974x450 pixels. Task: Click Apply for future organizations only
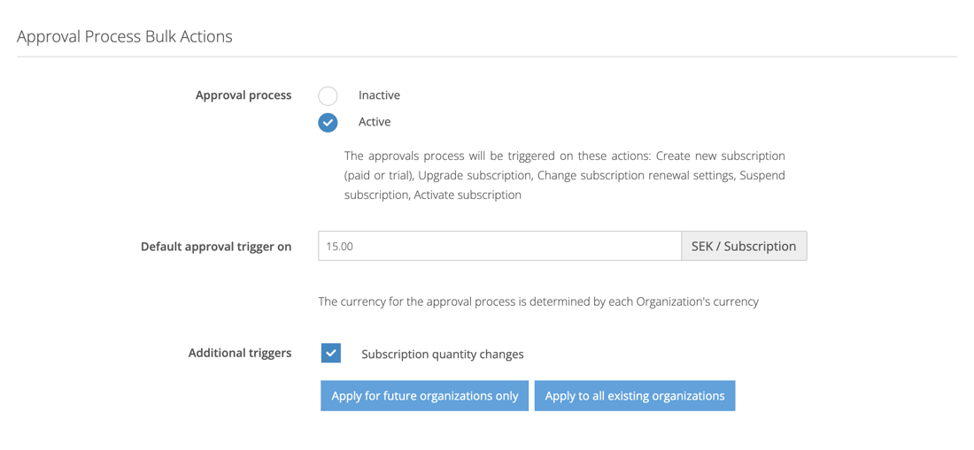click(425, 395)
